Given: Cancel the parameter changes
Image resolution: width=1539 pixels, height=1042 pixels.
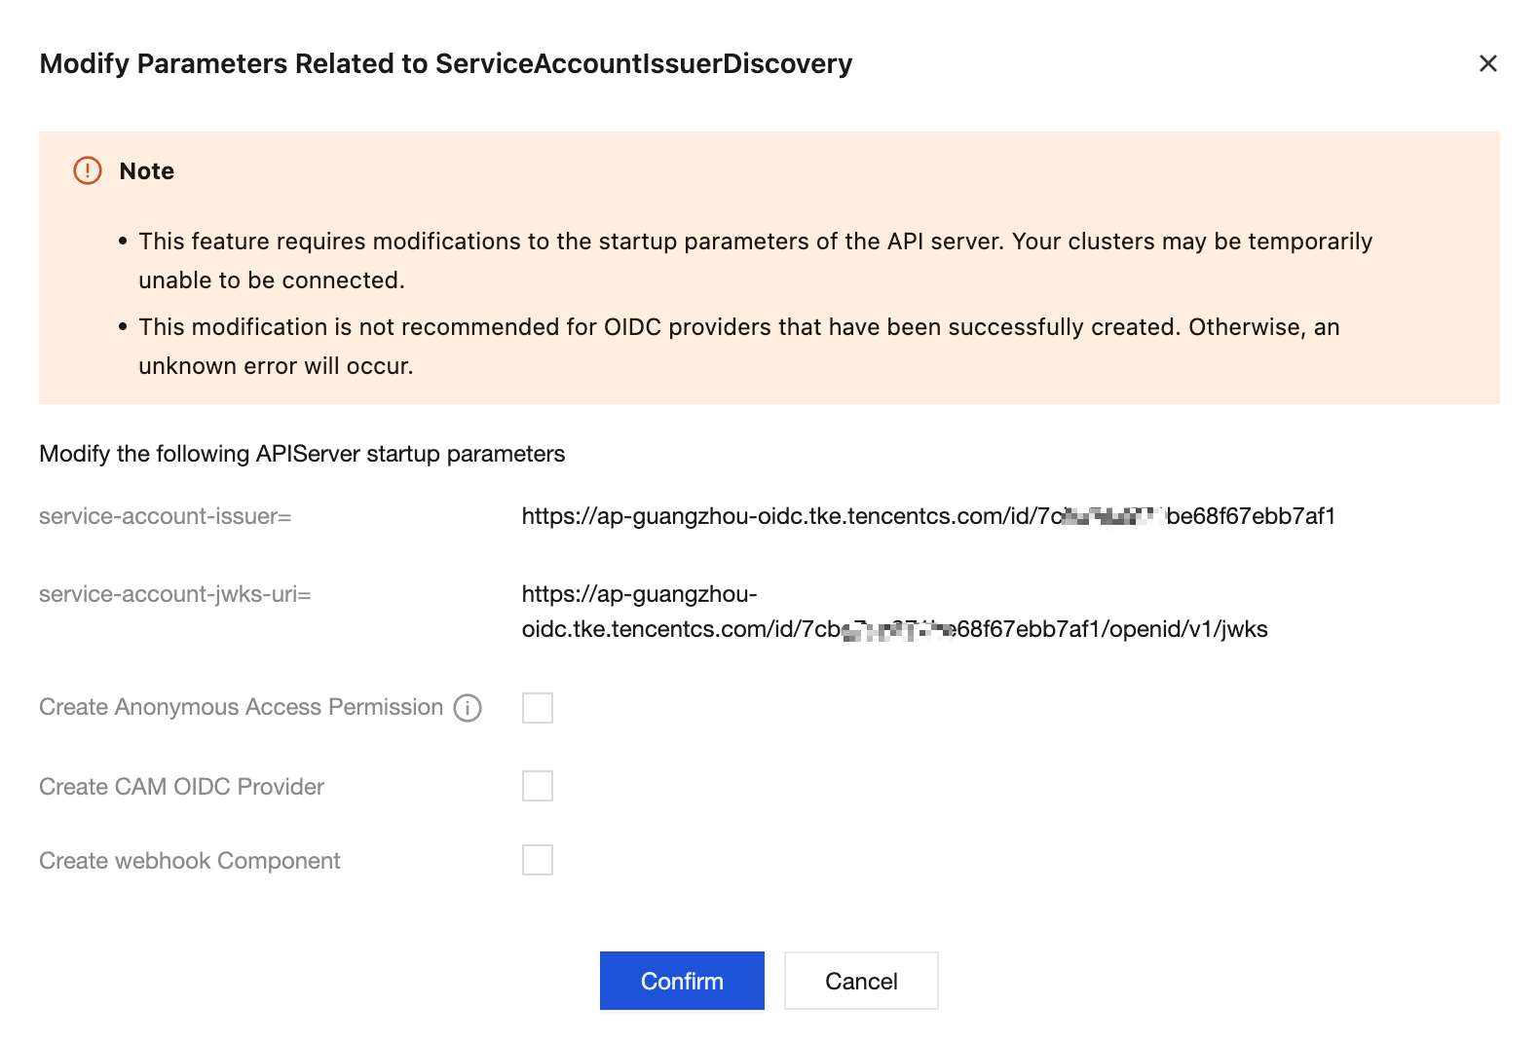Looking at the screenshot, I should [861, 981].
